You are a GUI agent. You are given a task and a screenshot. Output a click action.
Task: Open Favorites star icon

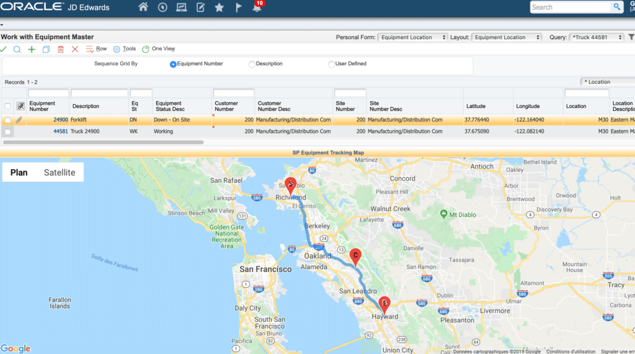219,7
